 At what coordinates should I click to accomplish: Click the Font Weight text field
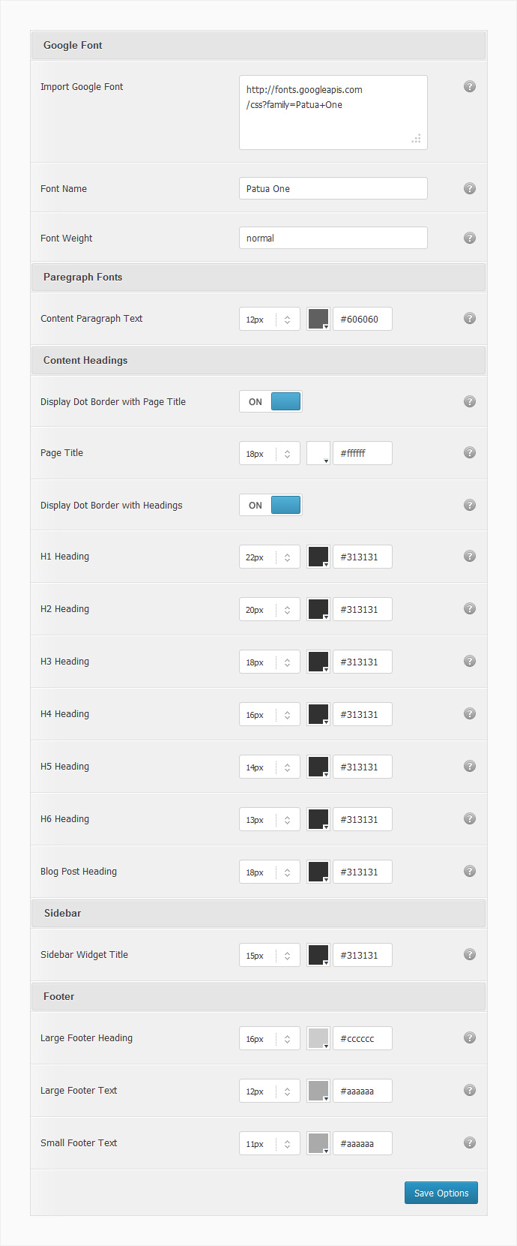(x=333, y=238)
